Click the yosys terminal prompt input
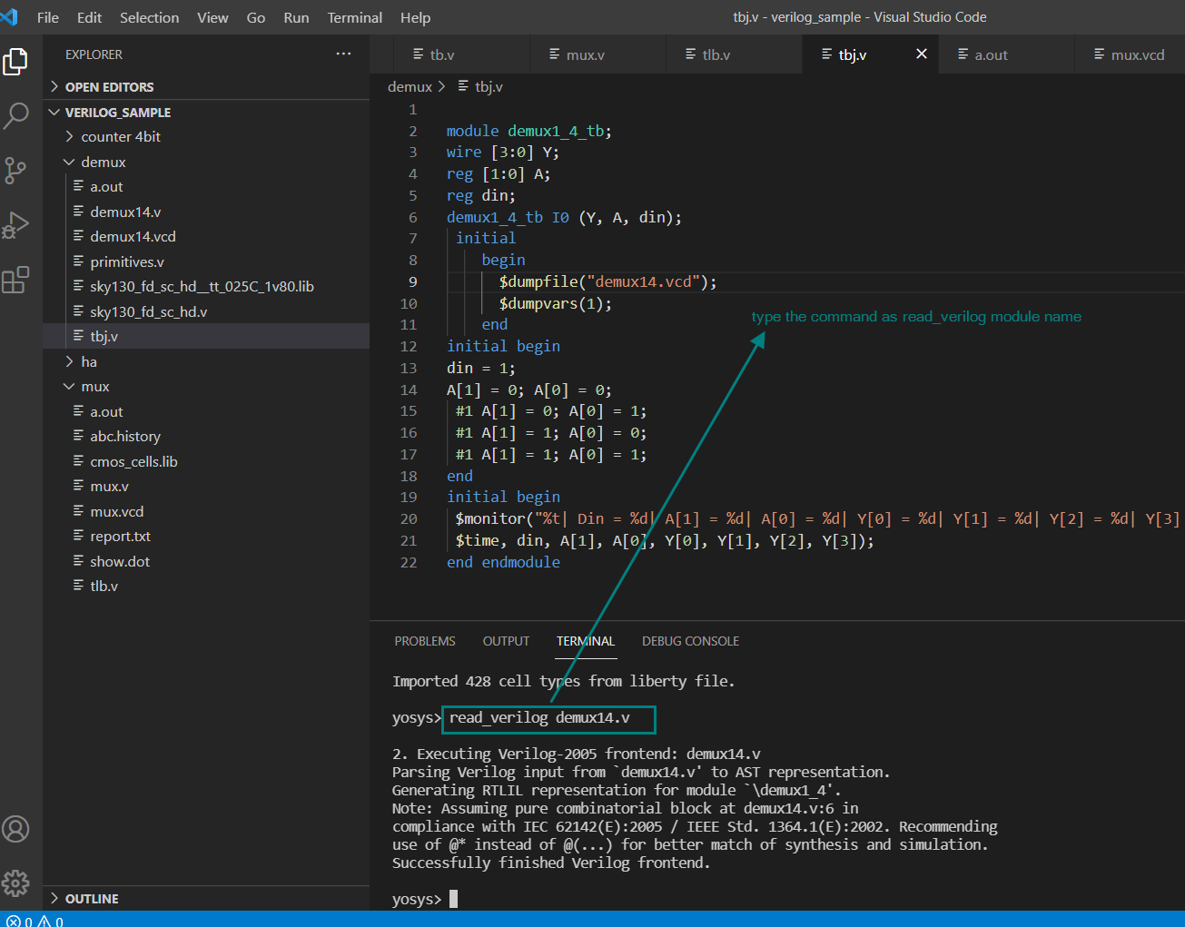1185x927 pixels. click(453, 900)
